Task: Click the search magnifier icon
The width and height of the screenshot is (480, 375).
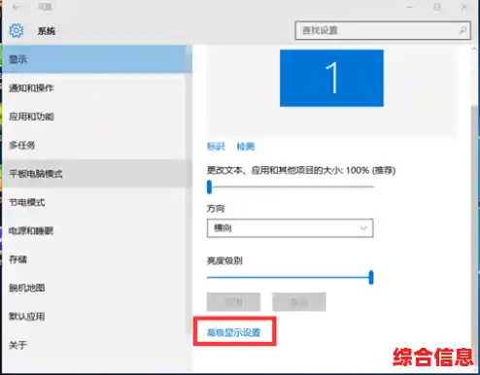Action: click(x=463, y=30)
